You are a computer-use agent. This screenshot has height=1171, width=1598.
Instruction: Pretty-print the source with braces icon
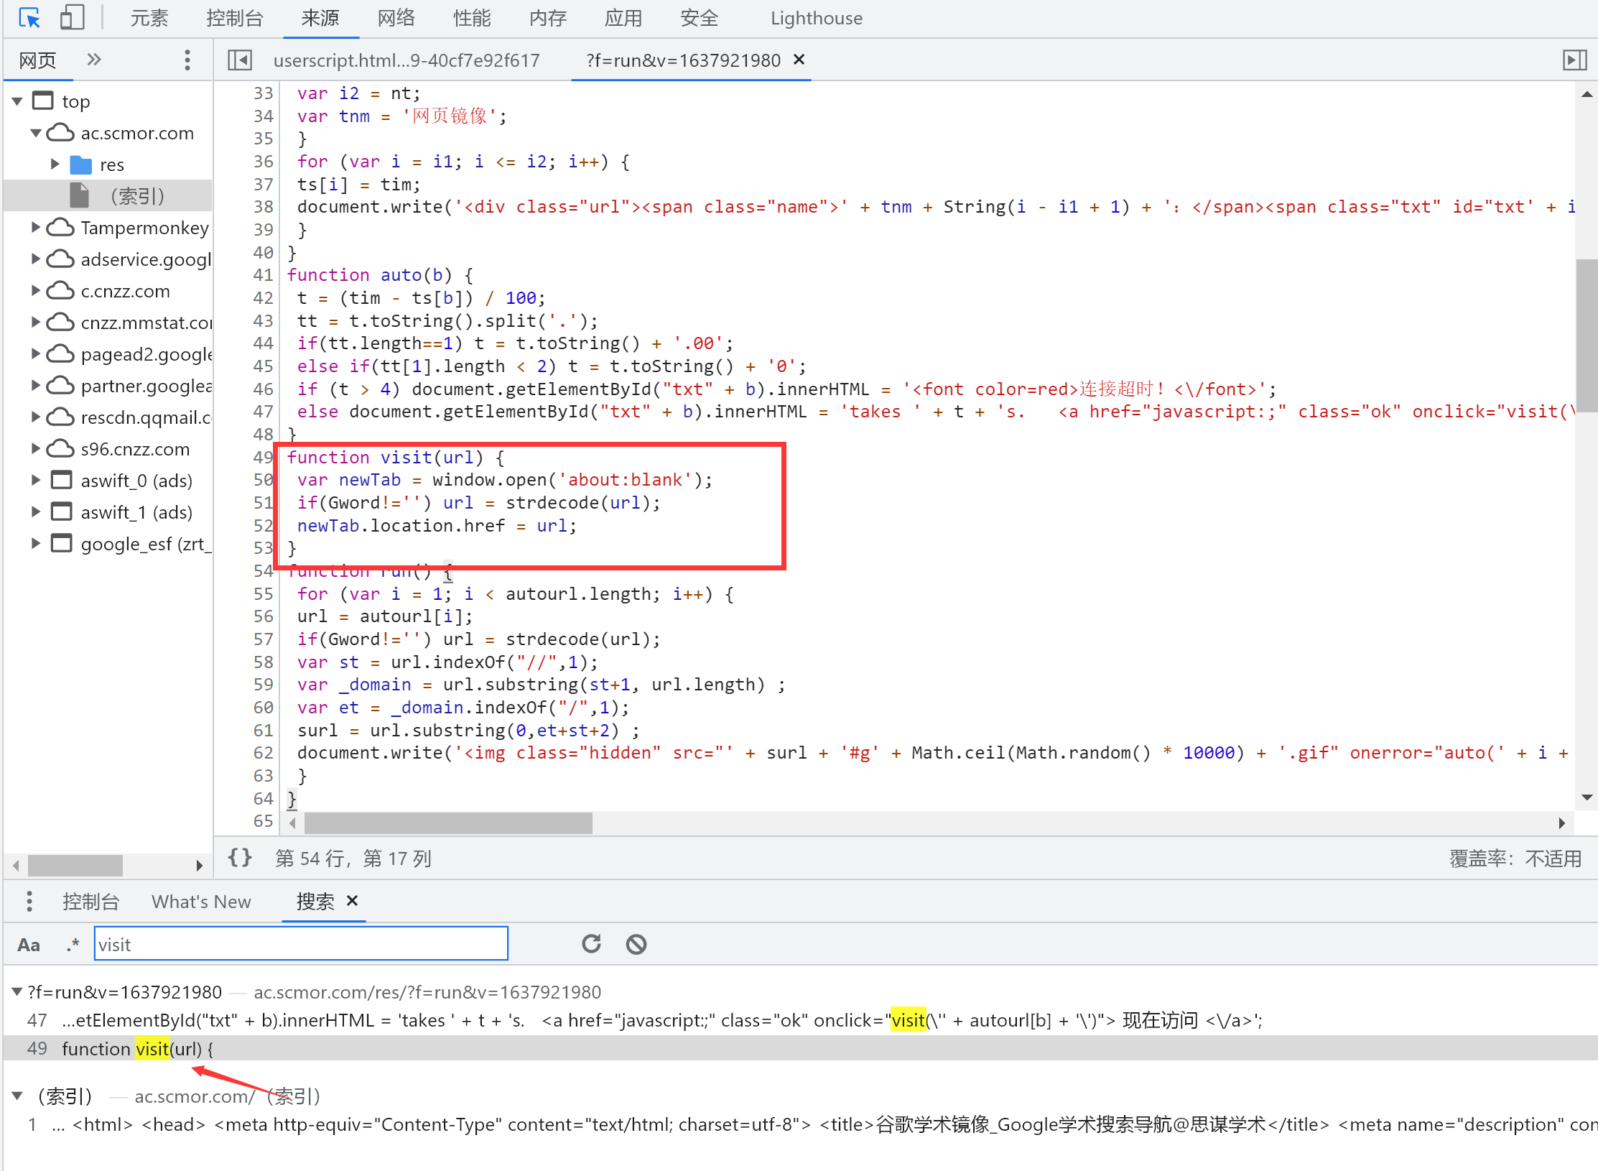(x=240, y=858)
